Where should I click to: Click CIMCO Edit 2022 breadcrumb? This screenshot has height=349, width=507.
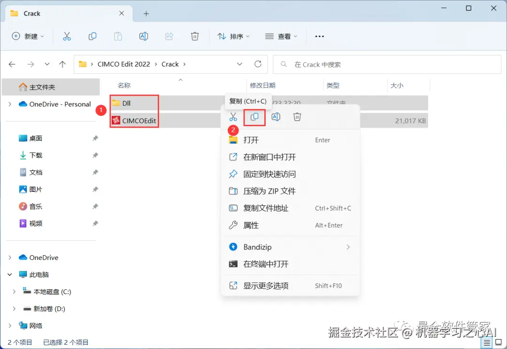click(124, 64)
